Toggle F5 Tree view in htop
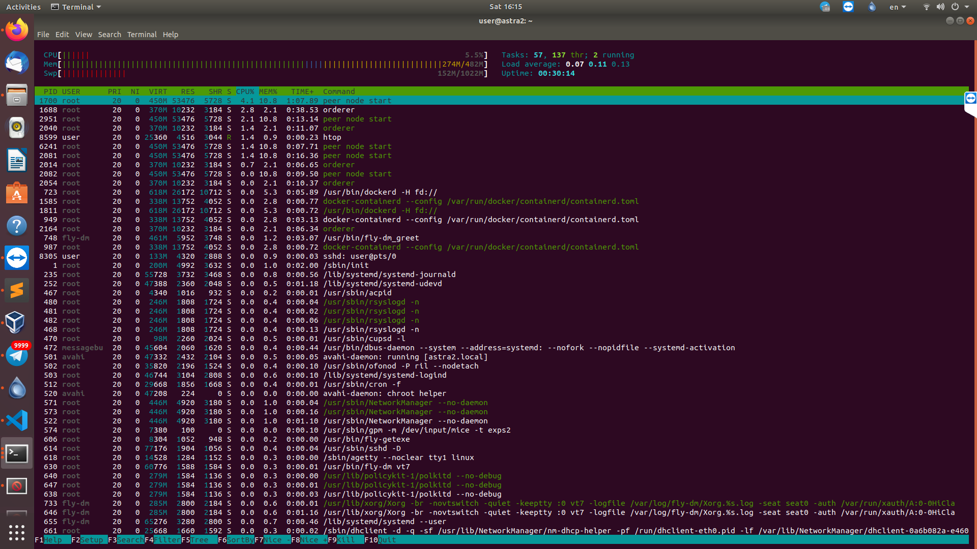The image size is (977, 549). (199, 540)
